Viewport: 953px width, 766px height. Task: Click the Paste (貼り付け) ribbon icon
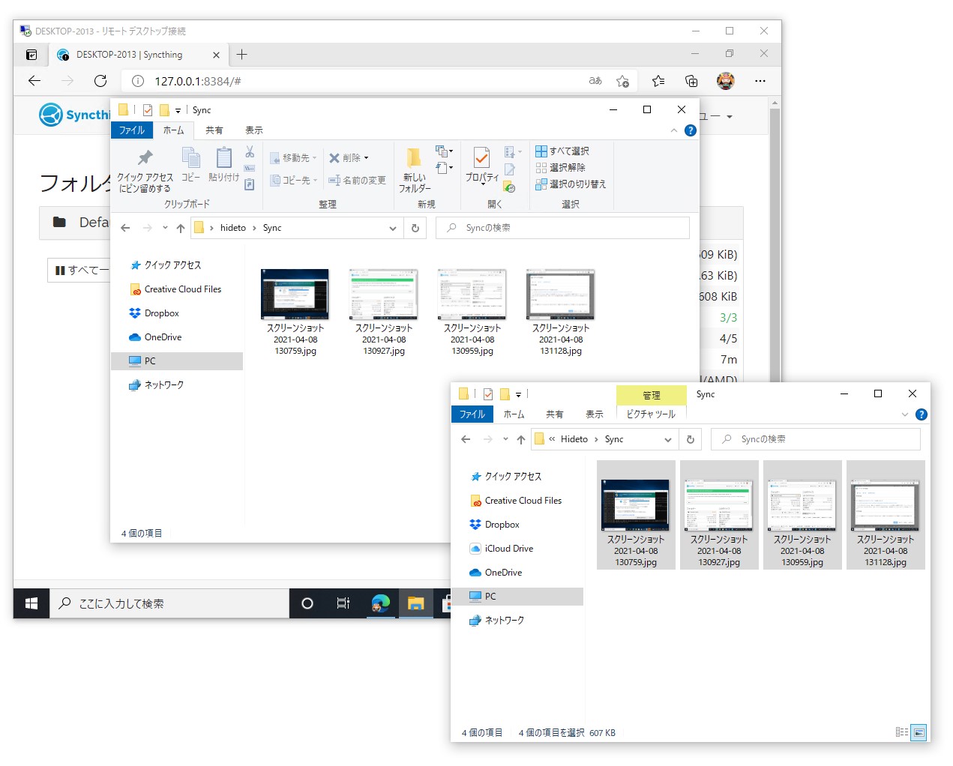click(x=223, y=165)
